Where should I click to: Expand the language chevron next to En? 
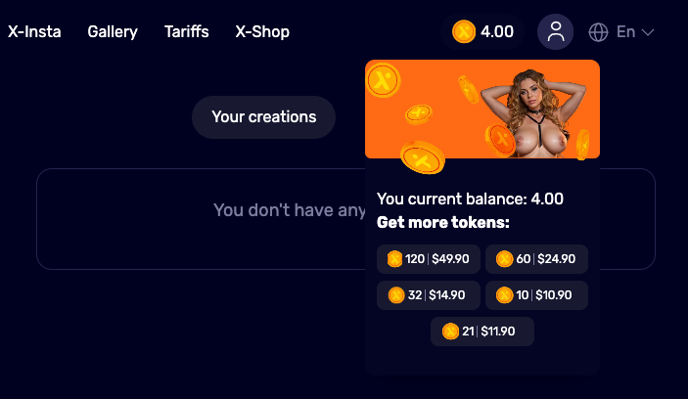647,32
